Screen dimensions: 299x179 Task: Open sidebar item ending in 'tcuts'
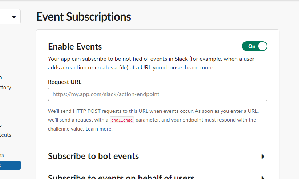(5, 135)
